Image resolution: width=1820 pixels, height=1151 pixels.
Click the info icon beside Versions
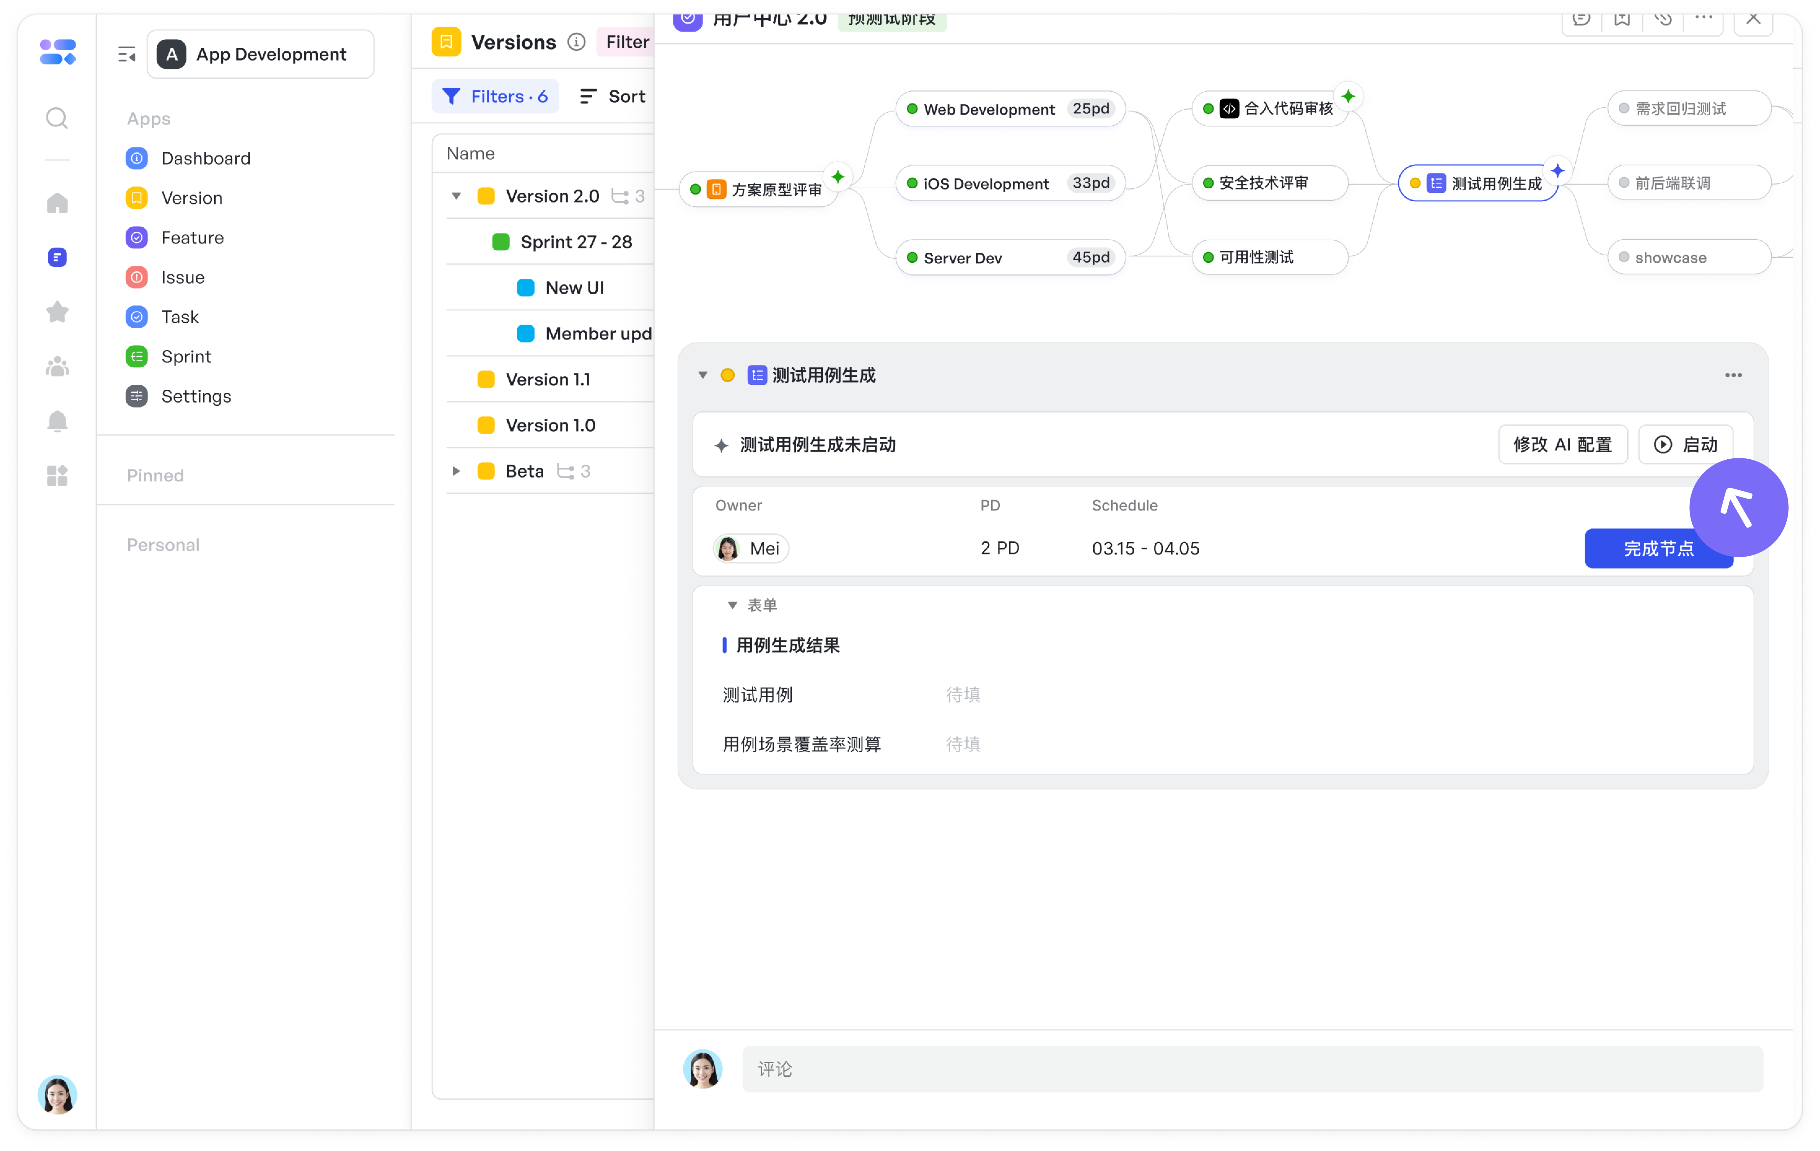(577, 42)
